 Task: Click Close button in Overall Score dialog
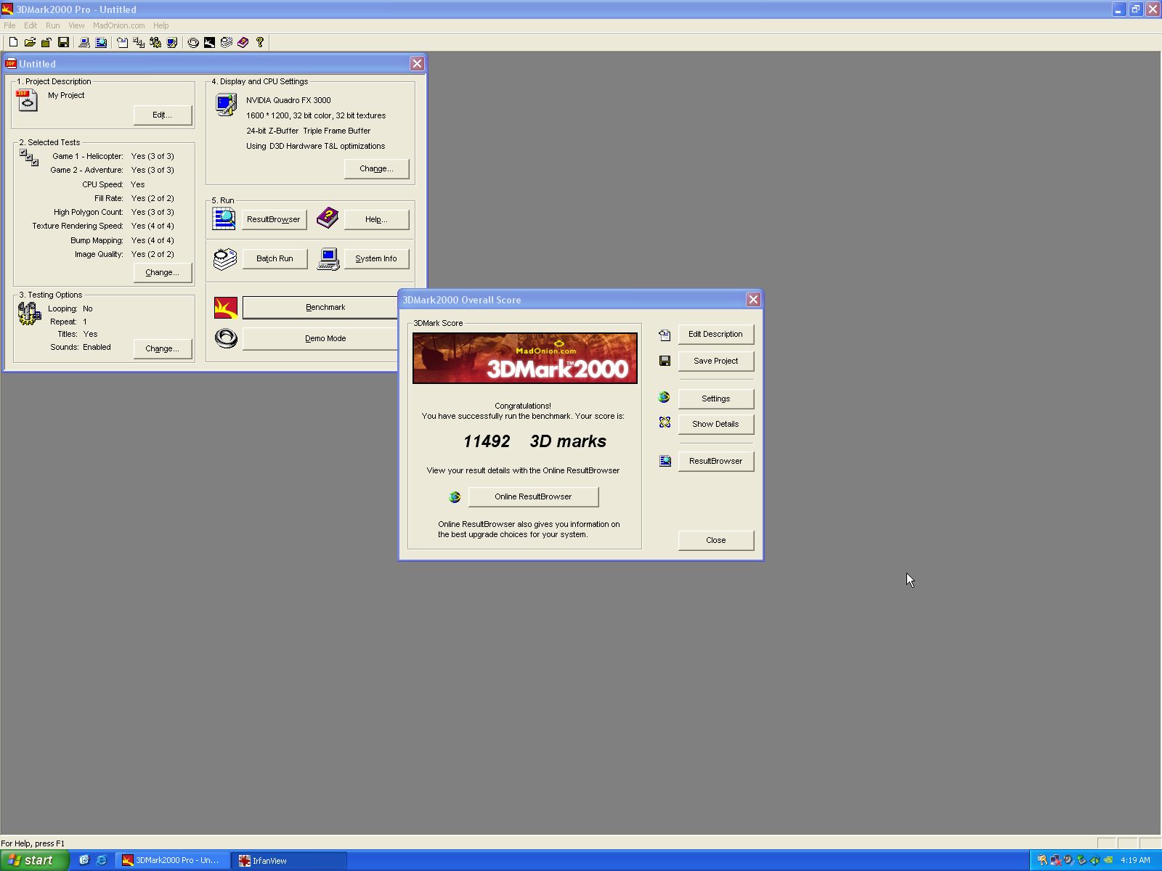(x=716, y=540)
